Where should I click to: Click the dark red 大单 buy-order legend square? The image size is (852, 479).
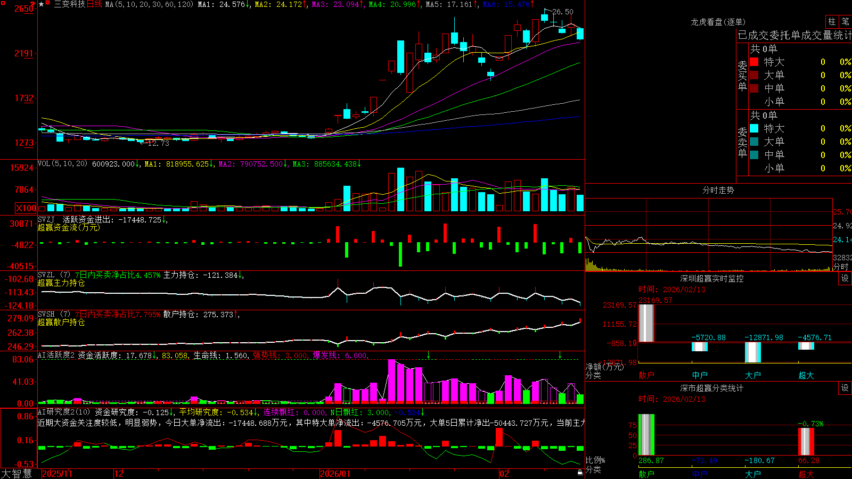click(x=754, y=75)
